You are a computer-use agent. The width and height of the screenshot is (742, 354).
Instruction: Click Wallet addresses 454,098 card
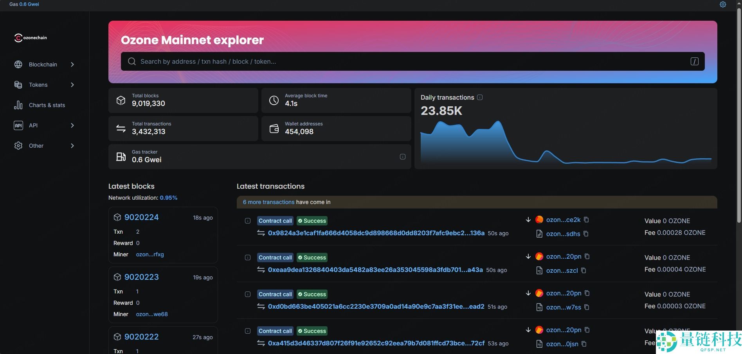coord(336,129)
